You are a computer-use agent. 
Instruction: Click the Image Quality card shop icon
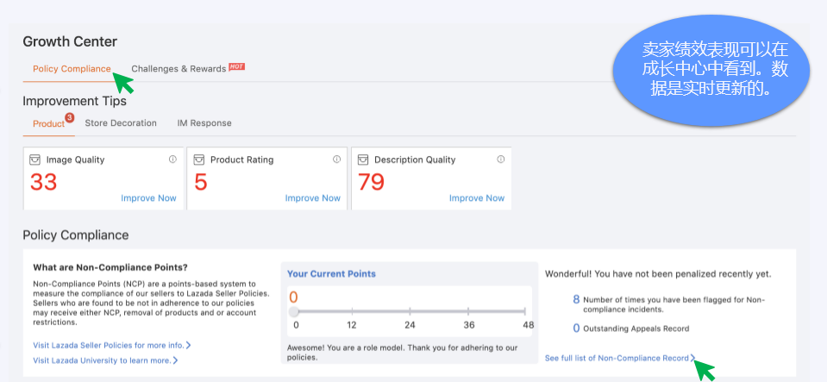(x=34, y=160)
